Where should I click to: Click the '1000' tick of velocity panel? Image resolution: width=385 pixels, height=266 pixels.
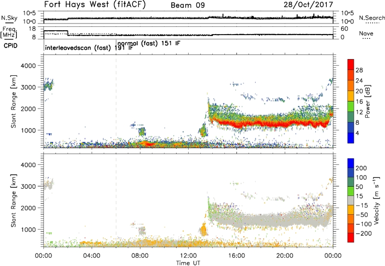28,230
